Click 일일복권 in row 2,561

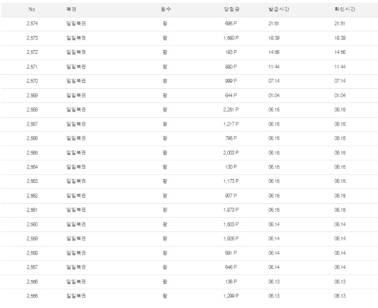pos(76,210)
